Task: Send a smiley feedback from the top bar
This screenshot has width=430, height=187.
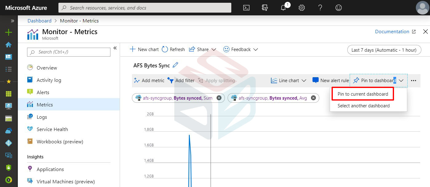Action: 339,8
